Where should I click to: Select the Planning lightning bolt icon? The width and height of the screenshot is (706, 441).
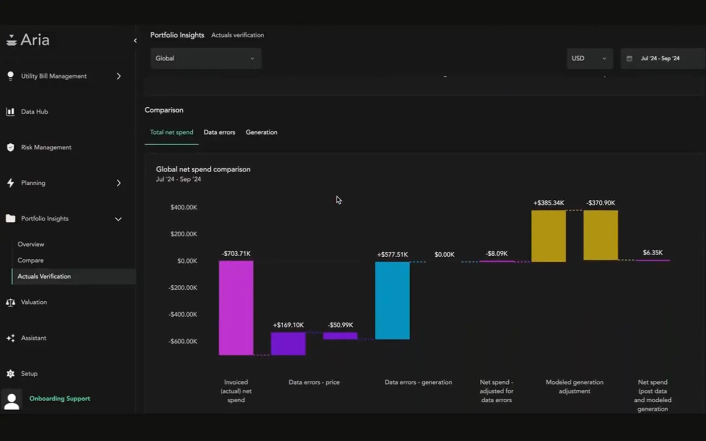(x=11, y=183)
